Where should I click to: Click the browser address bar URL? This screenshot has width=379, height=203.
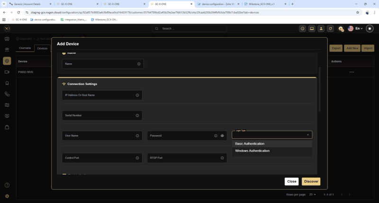click(144, 12)
